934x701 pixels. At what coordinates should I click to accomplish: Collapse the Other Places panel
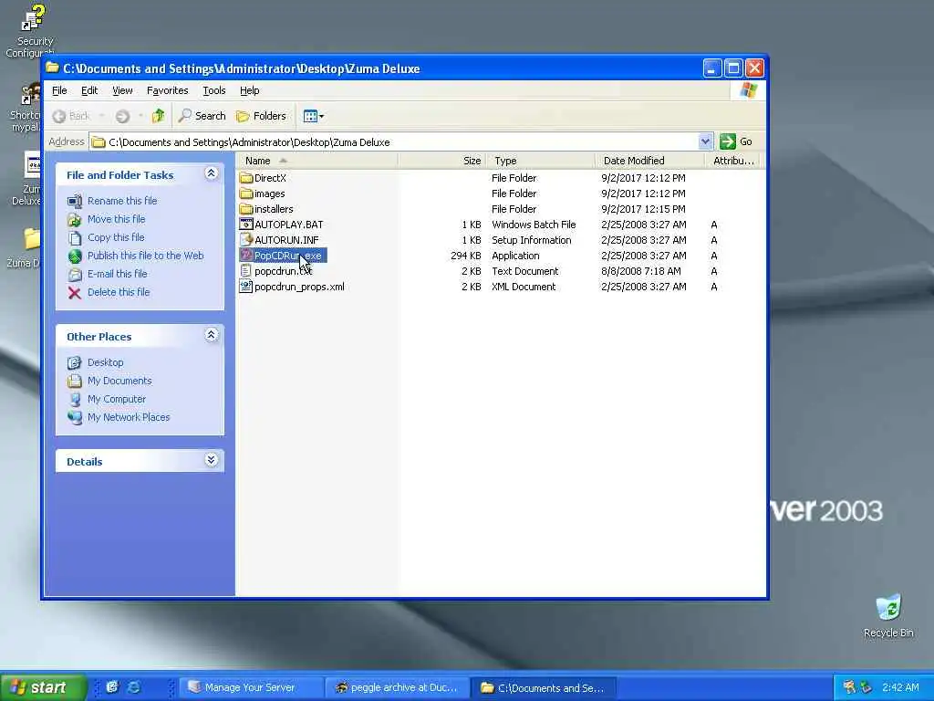[x=211, y=335]
